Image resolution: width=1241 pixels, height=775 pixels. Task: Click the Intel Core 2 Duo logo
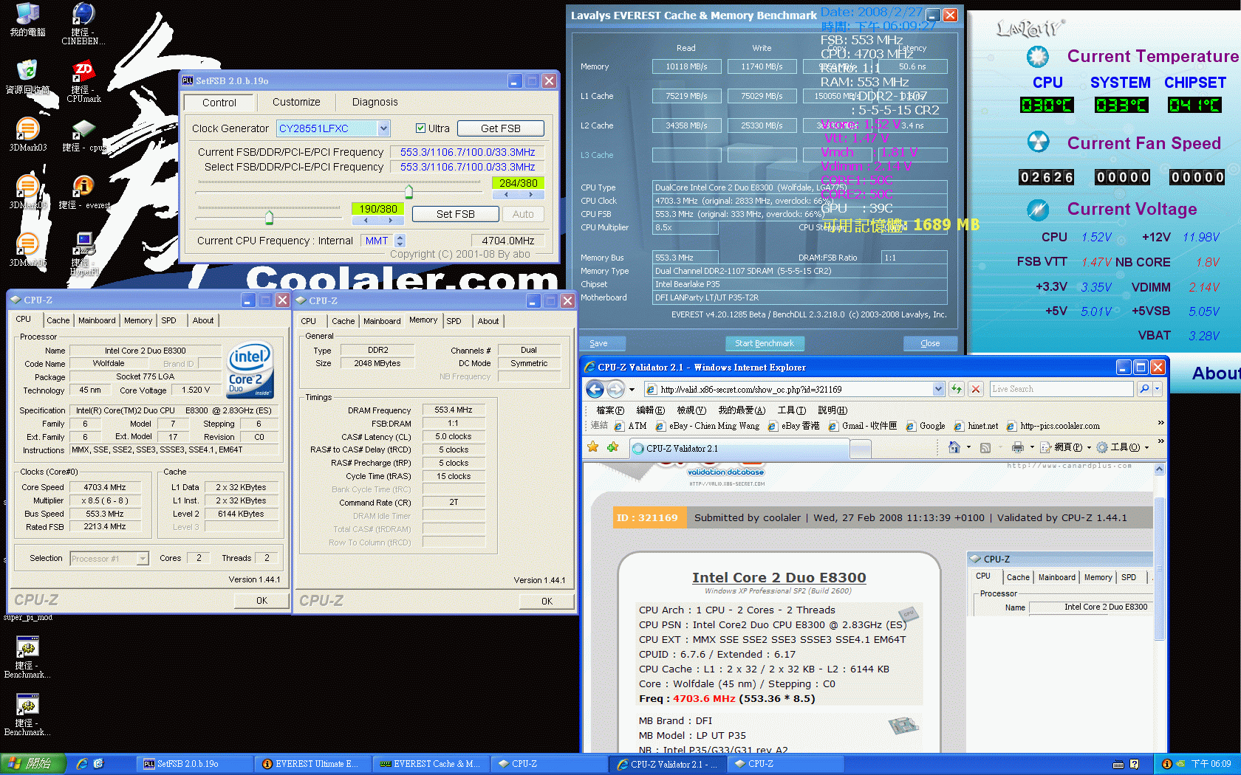[x=250, y=370]
